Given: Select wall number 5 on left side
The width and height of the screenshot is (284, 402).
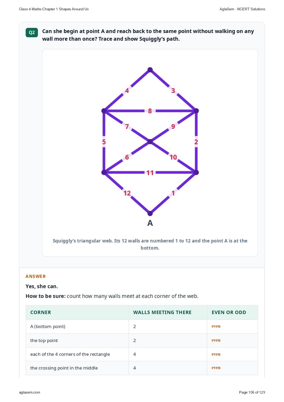Looking at the screenshot, I should click(x=104, y=142).
